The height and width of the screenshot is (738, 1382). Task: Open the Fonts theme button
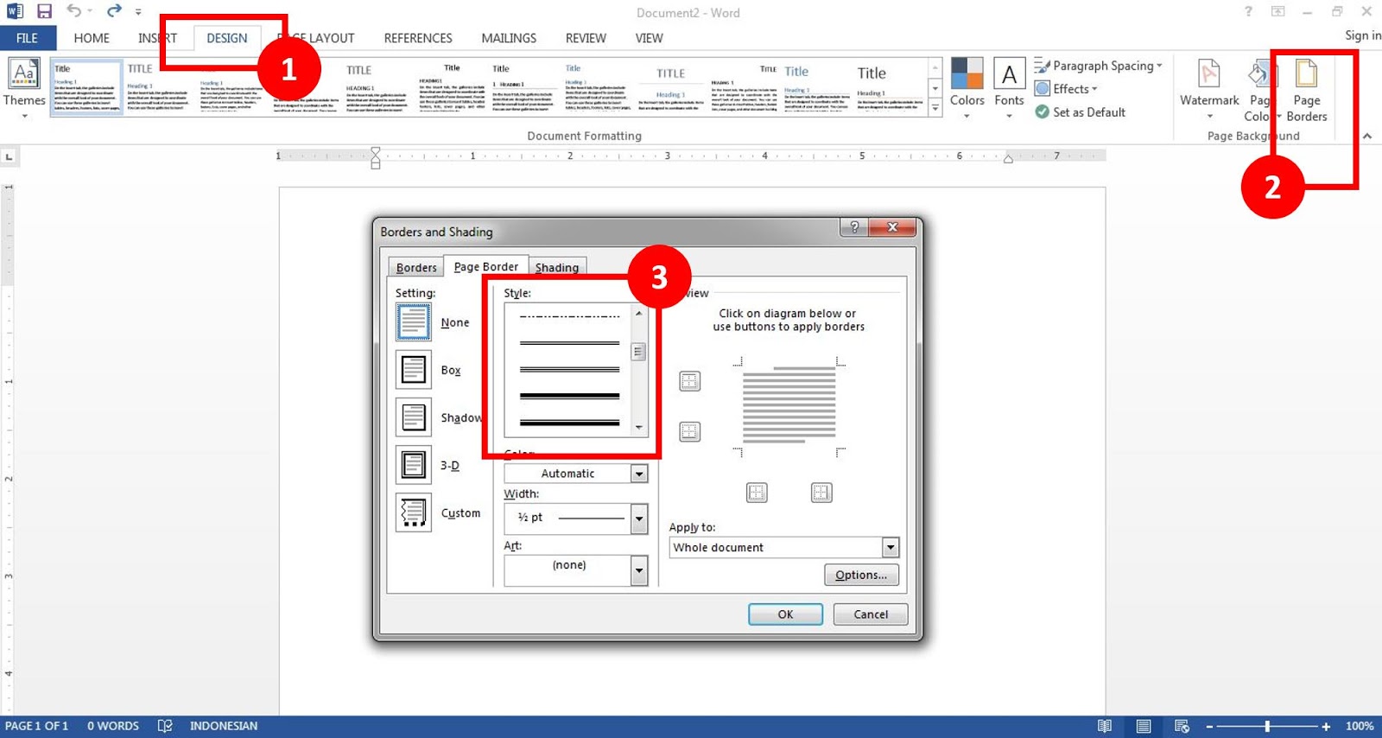[1009, 87]
